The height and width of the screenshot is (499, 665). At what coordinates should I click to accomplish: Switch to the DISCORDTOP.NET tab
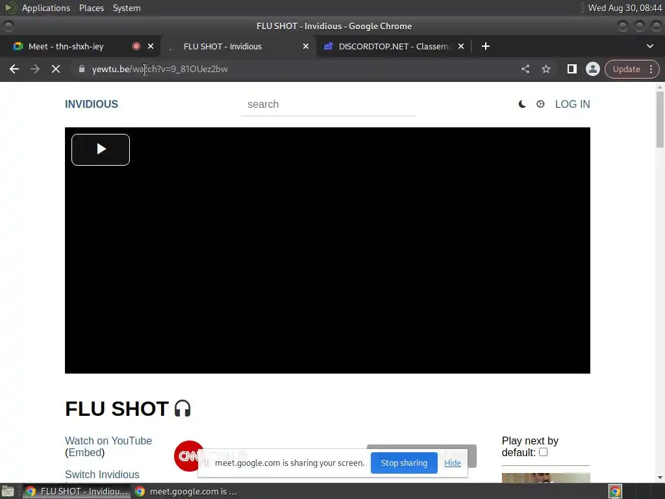coord(394,46)
